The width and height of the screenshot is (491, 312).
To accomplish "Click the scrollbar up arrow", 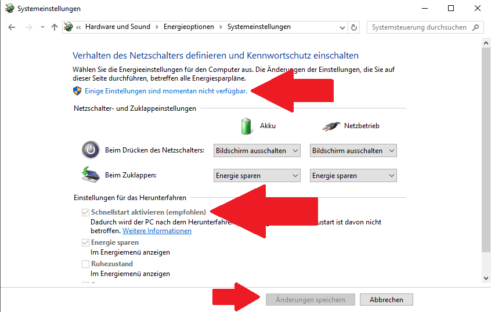I will 486,43.
